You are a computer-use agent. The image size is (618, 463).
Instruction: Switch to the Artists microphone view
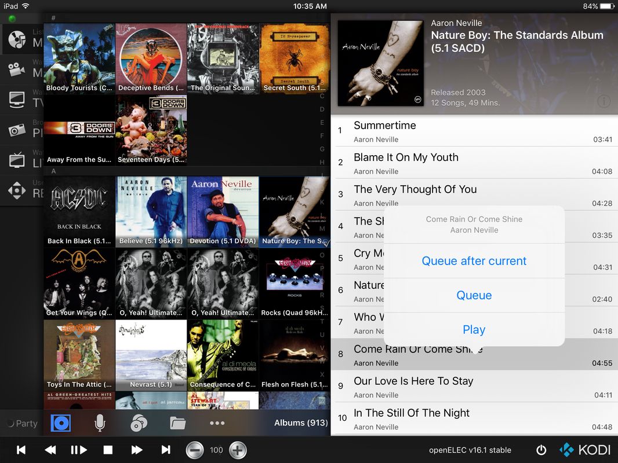[x=100, y=423]
